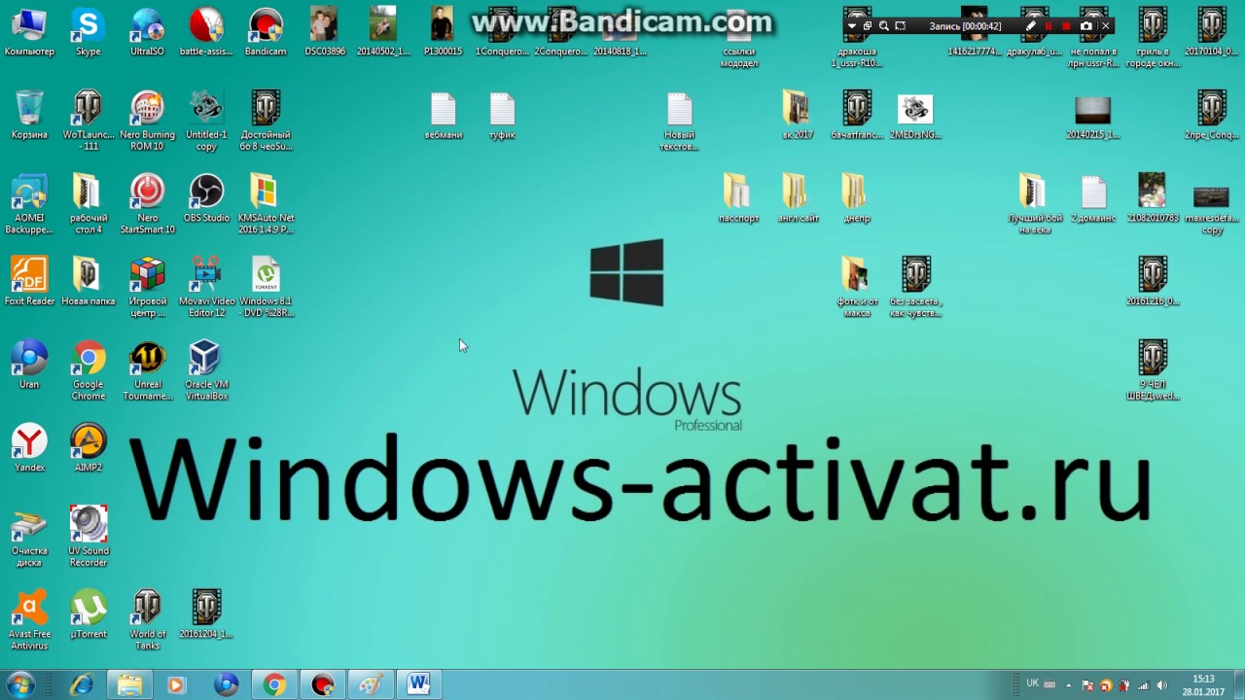The height and width of the screenshot is (700, 1245).
Task: Open Action Center flag tray icon
Action: [x=1088, y=685]
